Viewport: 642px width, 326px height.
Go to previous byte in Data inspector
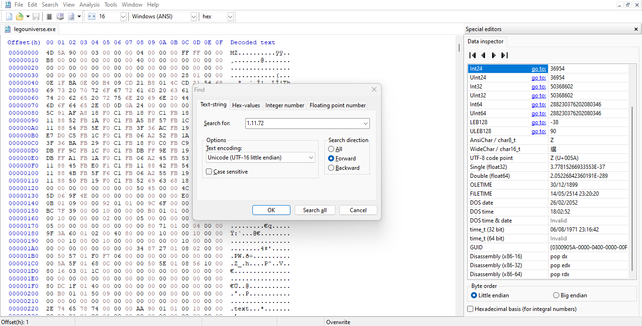(x=483, y=55)
